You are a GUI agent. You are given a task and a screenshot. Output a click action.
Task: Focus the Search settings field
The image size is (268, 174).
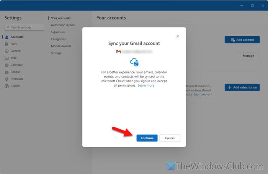pos(24,27)
